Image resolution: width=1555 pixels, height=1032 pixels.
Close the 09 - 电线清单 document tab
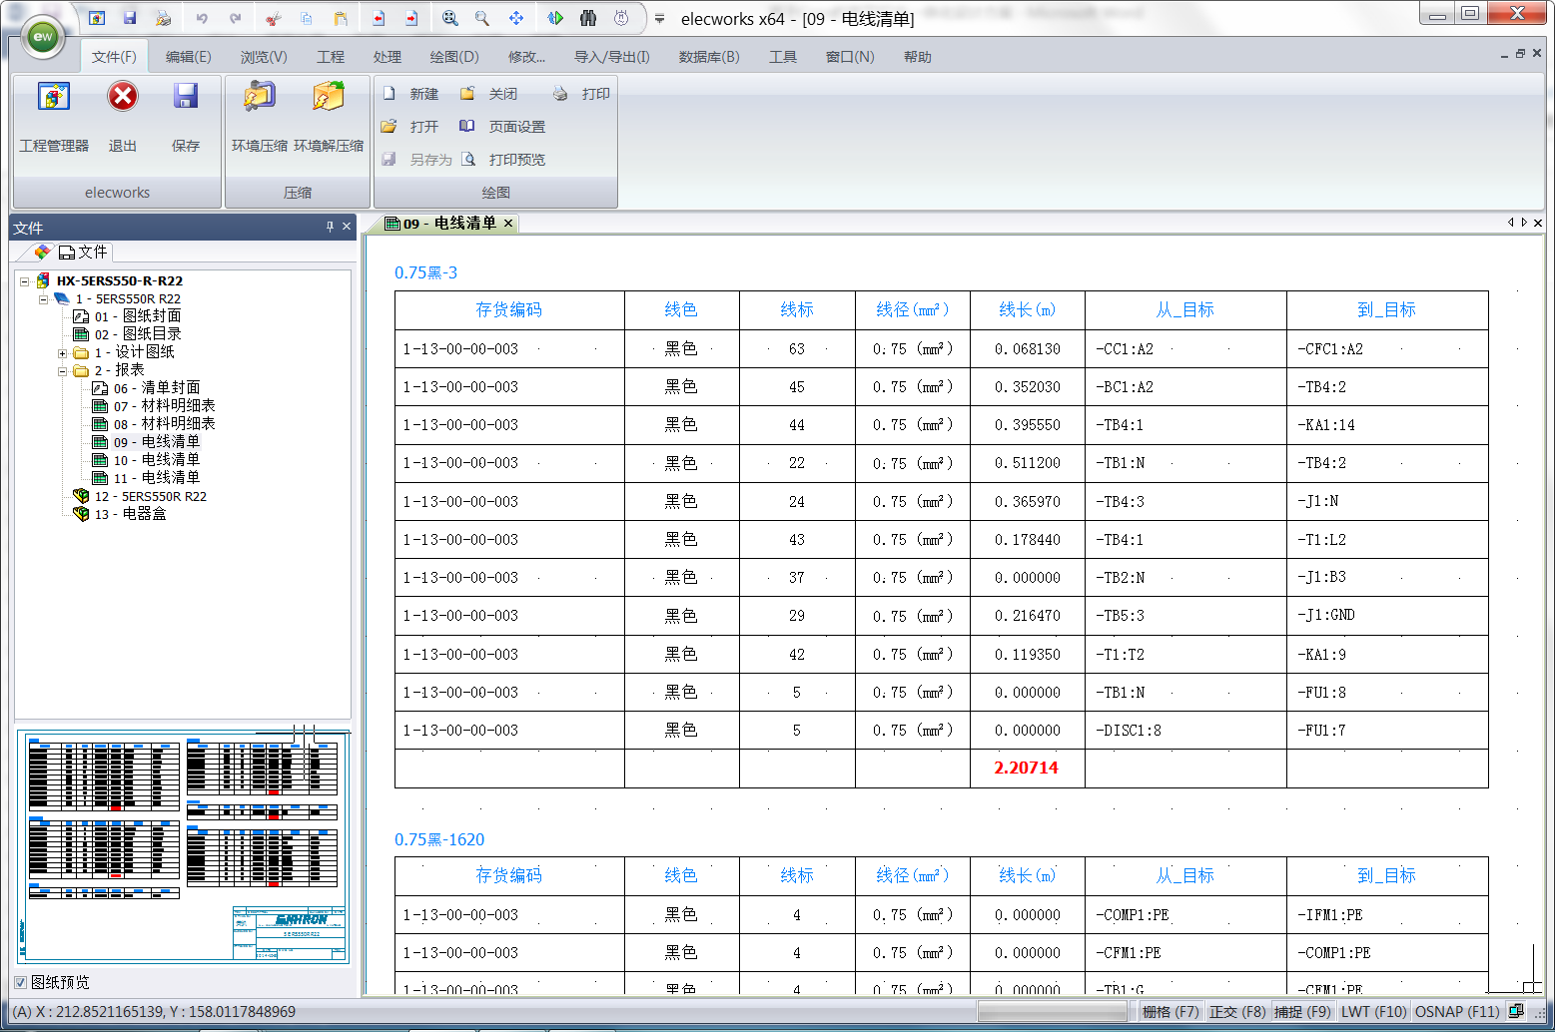pyautogui.click(x=507, y=224)
